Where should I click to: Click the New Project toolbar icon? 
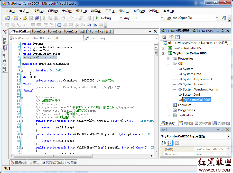(7, 18)
